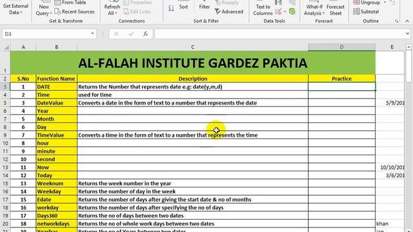Select the DATE function name cell
This screenshot has width=413, height=232.
coord(56,87)
